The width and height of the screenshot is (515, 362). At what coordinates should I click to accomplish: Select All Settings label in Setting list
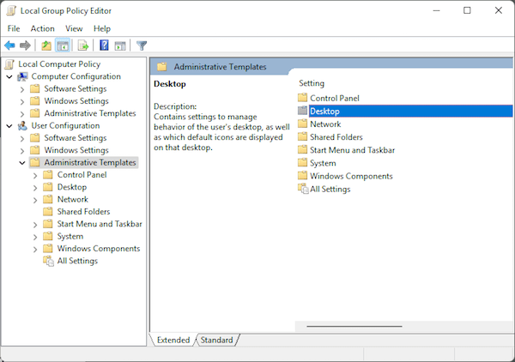(330, 189)
